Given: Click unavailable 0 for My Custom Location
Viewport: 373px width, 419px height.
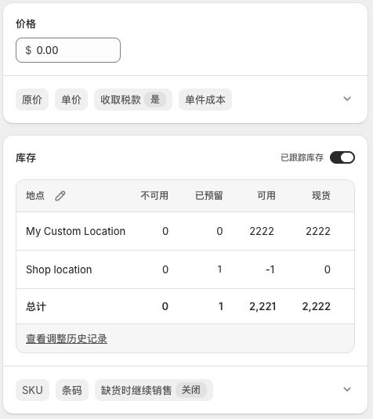Looking at the screenshot, I should pos(165,231).
